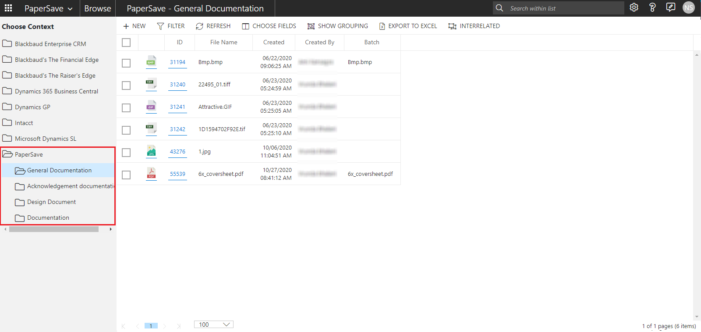Open document ID 31194 link
Screen dimensions: 701x332
pyautogui.click(x=177, y=62)
